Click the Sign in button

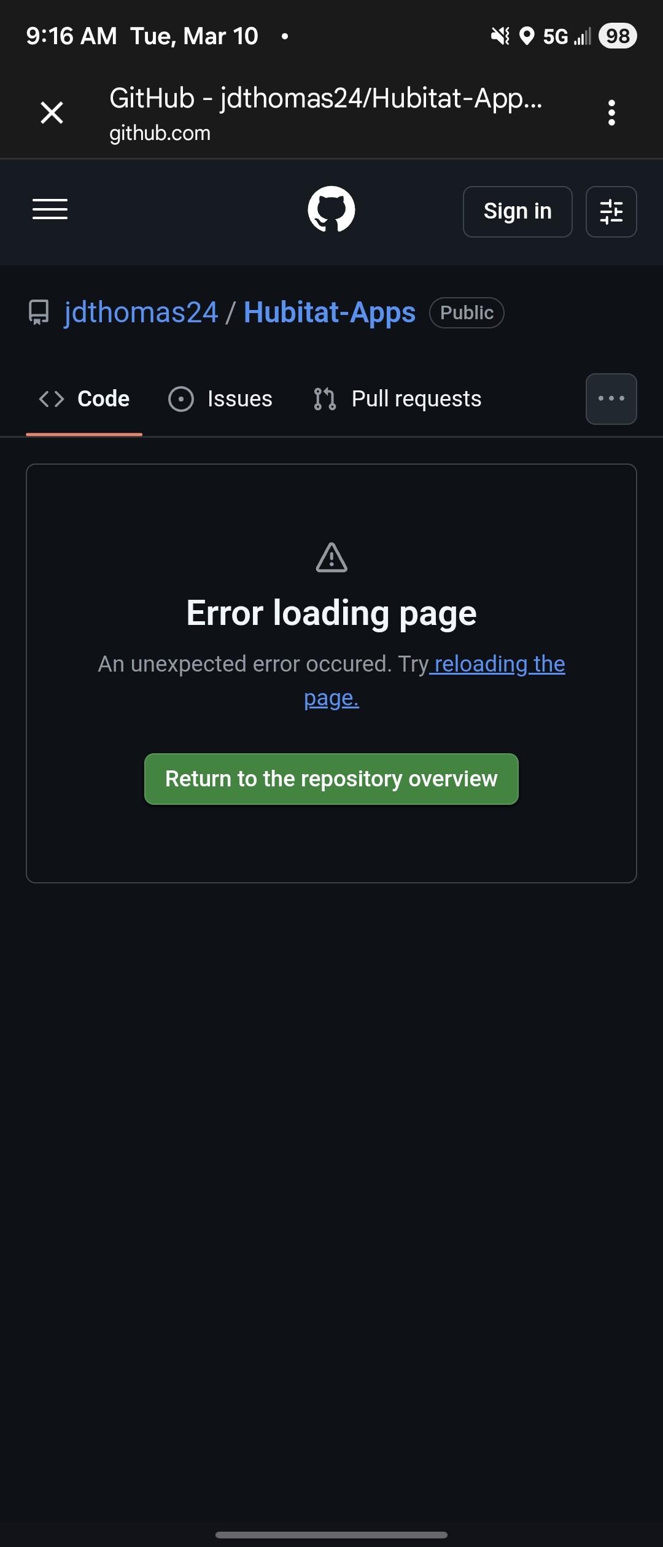click(518, 212)
